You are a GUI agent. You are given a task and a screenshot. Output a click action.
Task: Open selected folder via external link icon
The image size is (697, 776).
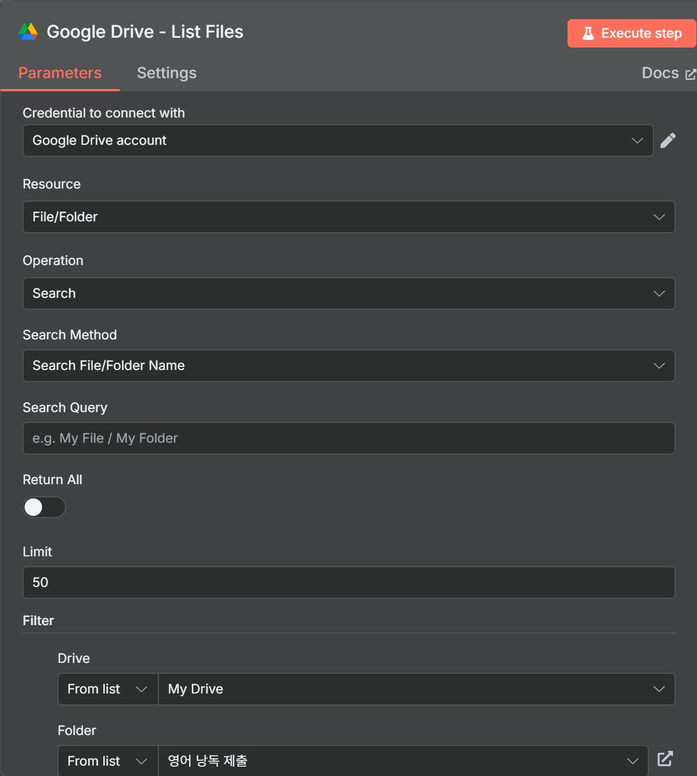(665, 759)
